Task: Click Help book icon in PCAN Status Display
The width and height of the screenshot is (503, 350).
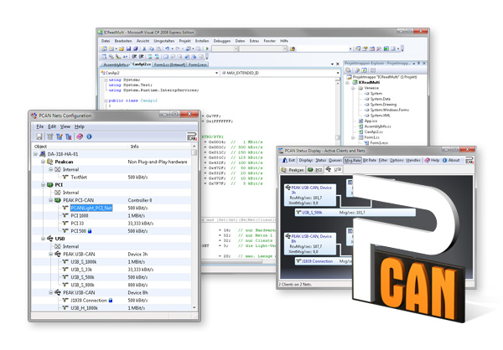Action: [428, 160]
